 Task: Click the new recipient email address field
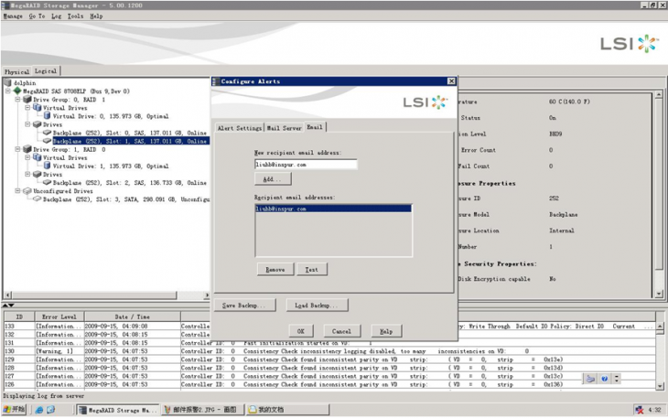coord(306,165)
